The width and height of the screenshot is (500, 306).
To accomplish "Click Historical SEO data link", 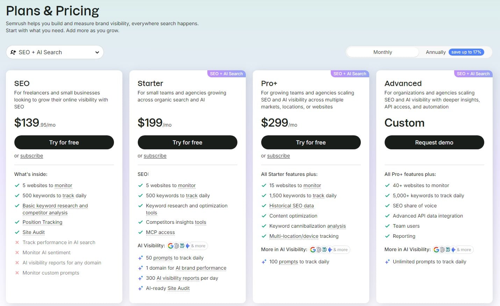I will [292, 206].
